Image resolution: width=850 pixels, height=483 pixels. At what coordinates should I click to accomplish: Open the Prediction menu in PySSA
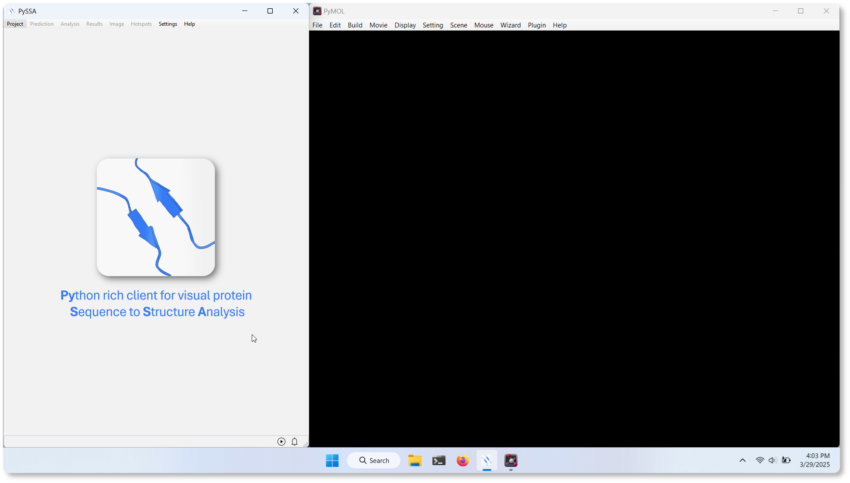42,24
